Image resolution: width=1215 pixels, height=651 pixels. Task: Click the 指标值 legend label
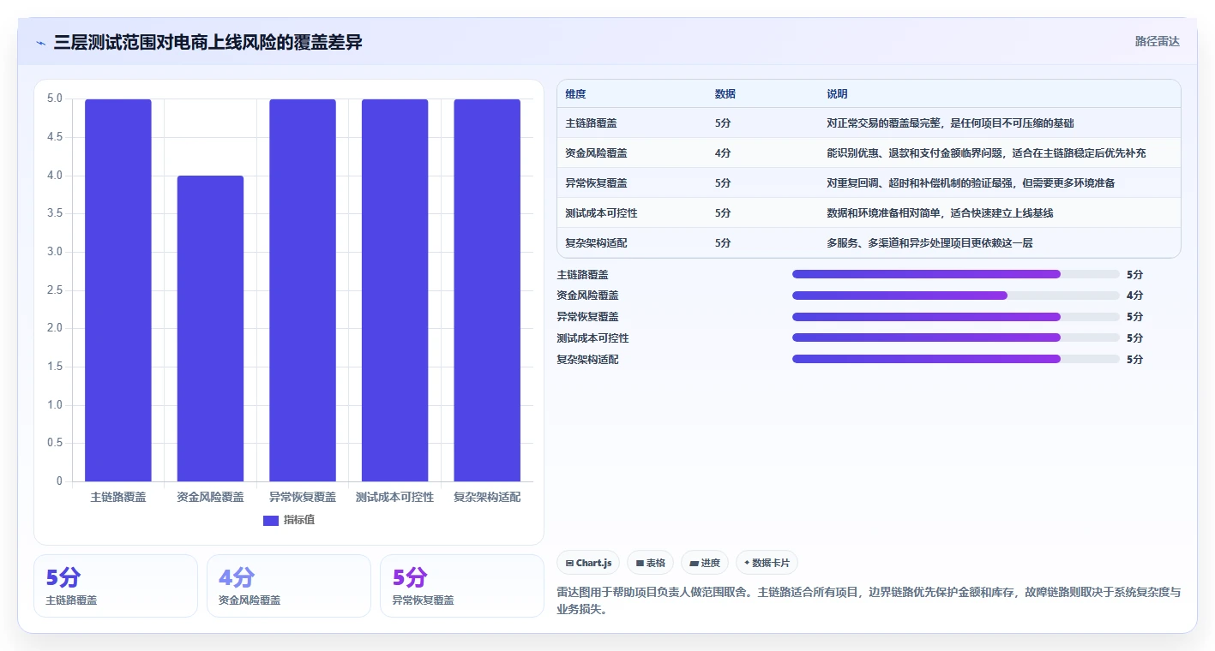299,520
